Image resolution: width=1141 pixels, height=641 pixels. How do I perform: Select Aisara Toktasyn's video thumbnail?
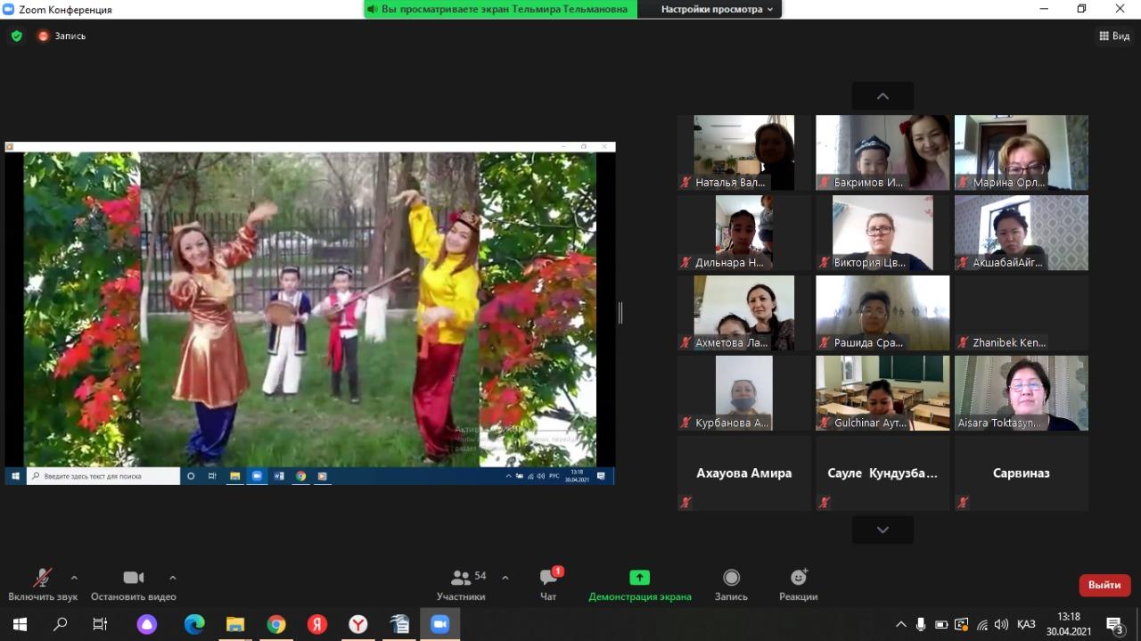tap(1021, 393)
